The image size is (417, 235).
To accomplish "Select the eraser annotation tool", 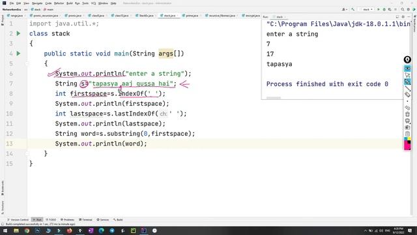I will coord(407,95).
